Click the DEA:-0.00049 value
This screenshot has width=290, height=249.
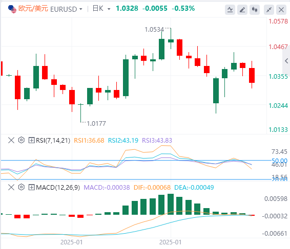(194, 188)
